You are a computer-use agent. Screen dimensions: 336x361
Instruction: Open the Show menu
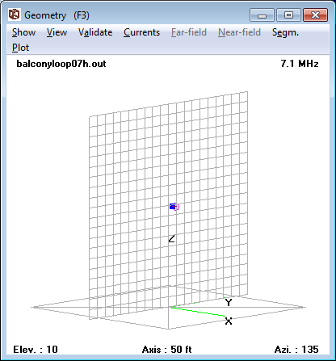23,32
